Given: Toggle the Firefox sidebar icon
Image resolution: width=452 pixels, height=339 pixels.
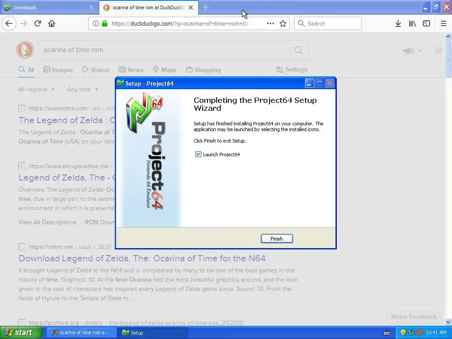Looking at the screenshot, I should click(426, 23).
